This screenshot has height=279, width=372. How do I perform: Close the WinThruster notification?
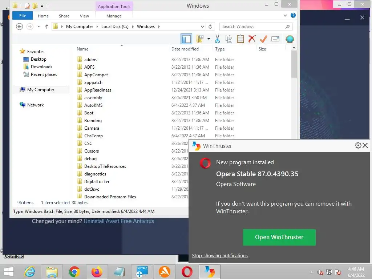pos(365,145)
